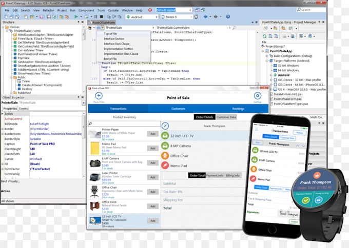Click the red icon beside the Help menu
Image resolution: width=349 pixels, height=248 pixels.
click(150, 10)
